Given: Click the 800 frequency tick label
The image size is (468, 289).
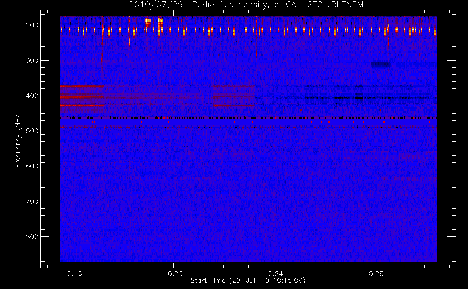Looking at the screenshot, I should click(x=32, y=237).
